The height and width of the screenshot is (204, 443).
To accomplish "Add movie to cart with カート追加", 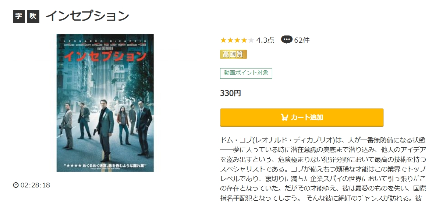I will (x=302, y=117).
